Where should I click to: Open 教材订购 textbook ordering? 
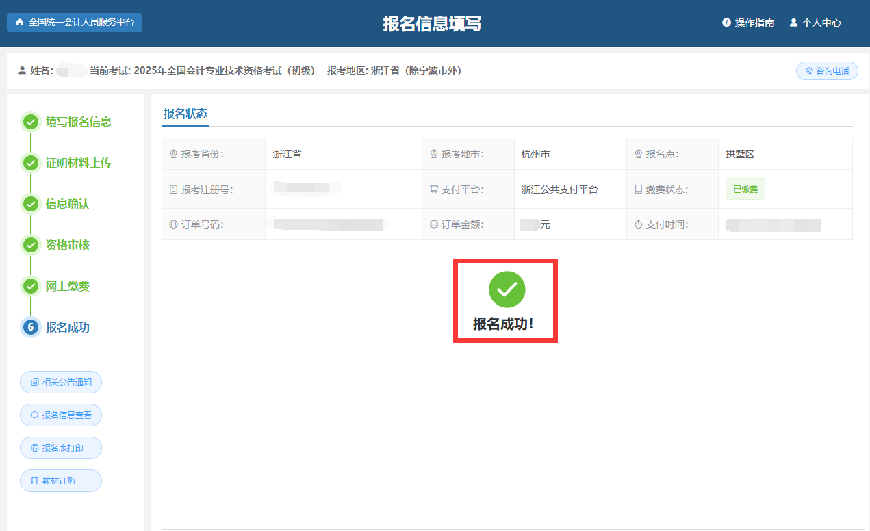[61, 481]
